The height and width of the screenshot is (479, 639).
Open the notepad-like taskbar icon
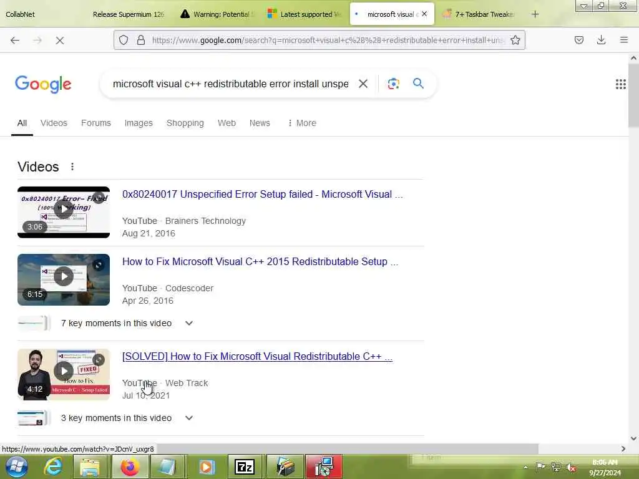(x=167, y=467)
